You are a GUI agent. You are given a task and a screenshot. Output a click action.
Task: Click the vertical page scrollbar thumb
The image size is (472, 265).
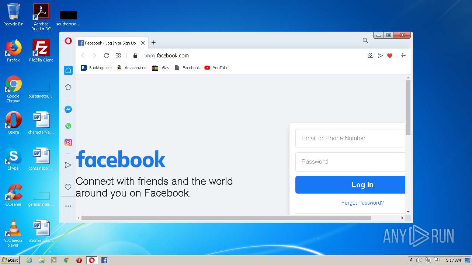tap(408, 107)
